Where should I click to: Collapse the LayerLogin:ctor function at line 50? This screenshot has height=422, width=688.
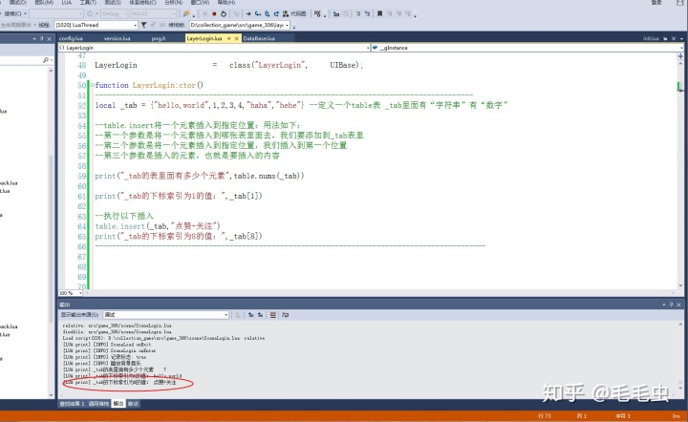pos(92,85)
